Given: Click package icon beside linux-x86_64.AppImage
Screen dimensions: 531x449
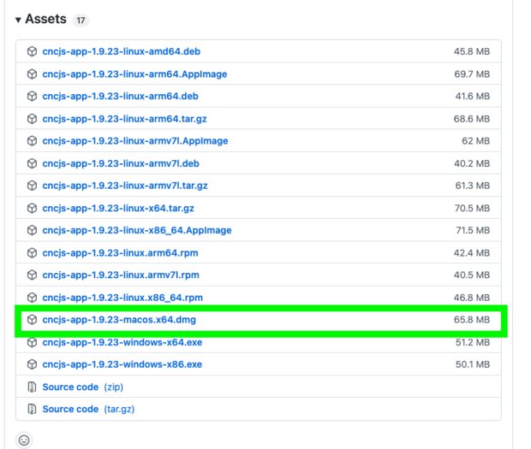Looking at the screenshot, I should click(x=32, y=230).
